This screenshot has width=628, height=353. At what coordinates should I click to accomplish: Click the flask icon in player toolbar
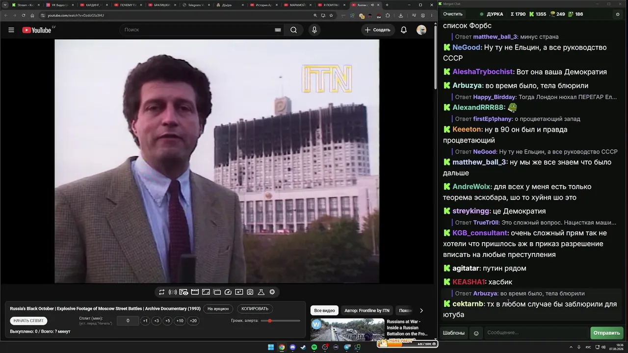261,292
